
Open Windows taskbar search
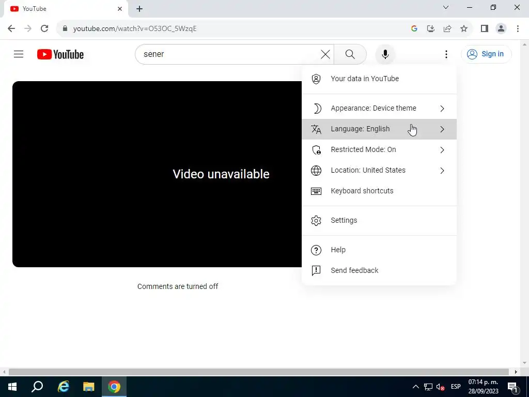[x=37, y=387]
